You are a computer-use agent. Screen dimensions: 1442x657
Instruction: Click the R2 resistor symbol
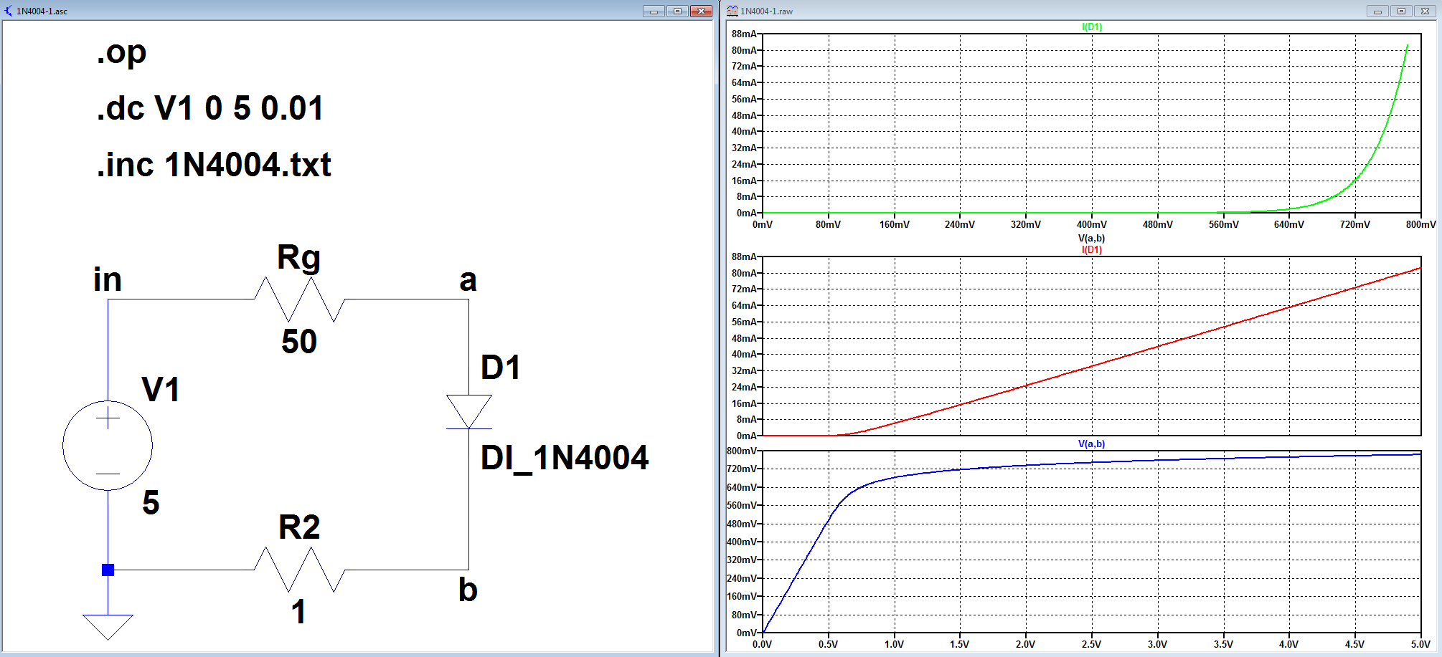300,570
